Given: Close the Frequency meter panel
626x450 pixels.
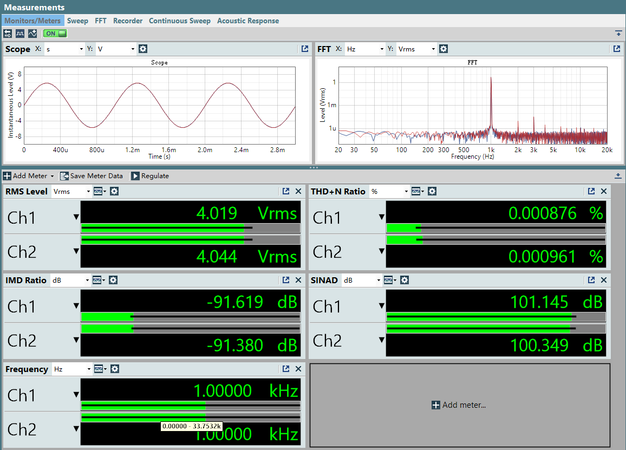Looking at the screenshot, I should pyautogui.click(x=298, y=369).
